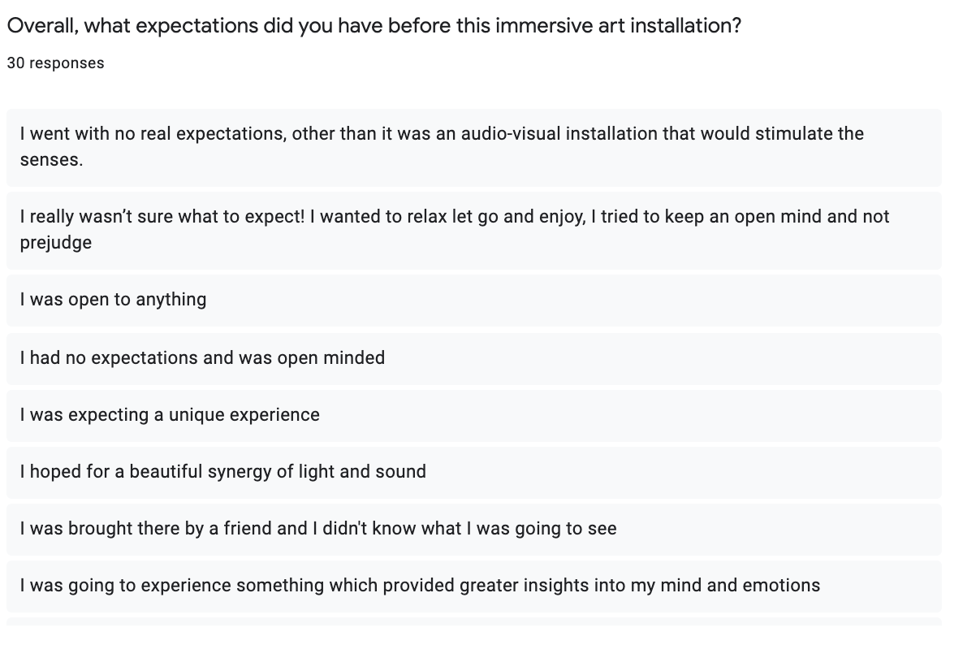
Task: Select "I had no expectations and was open minded"
Action: pyautogui.click(x=203, y=357)
